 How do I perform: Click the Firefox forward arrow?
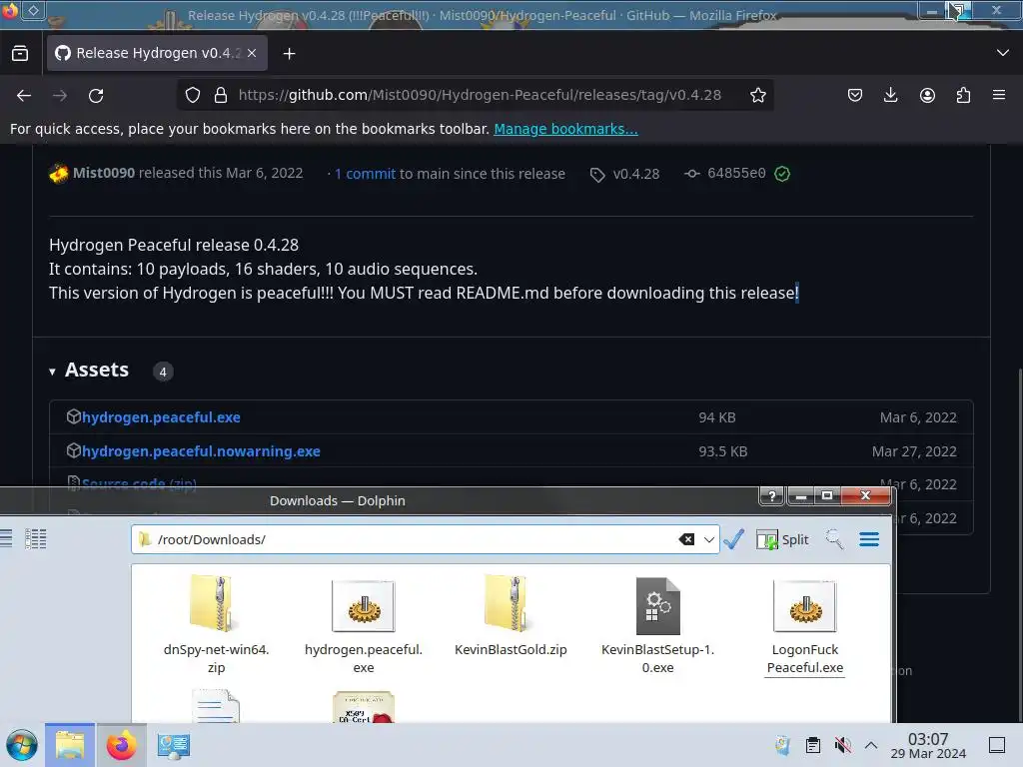tap(60, 95)
